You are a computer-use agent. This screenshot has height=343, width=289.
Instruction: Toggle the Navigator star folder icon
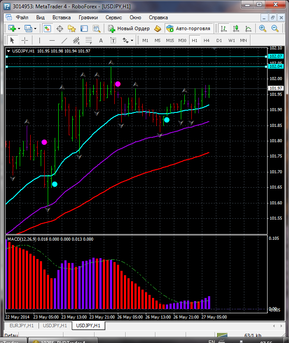(72, 28)
